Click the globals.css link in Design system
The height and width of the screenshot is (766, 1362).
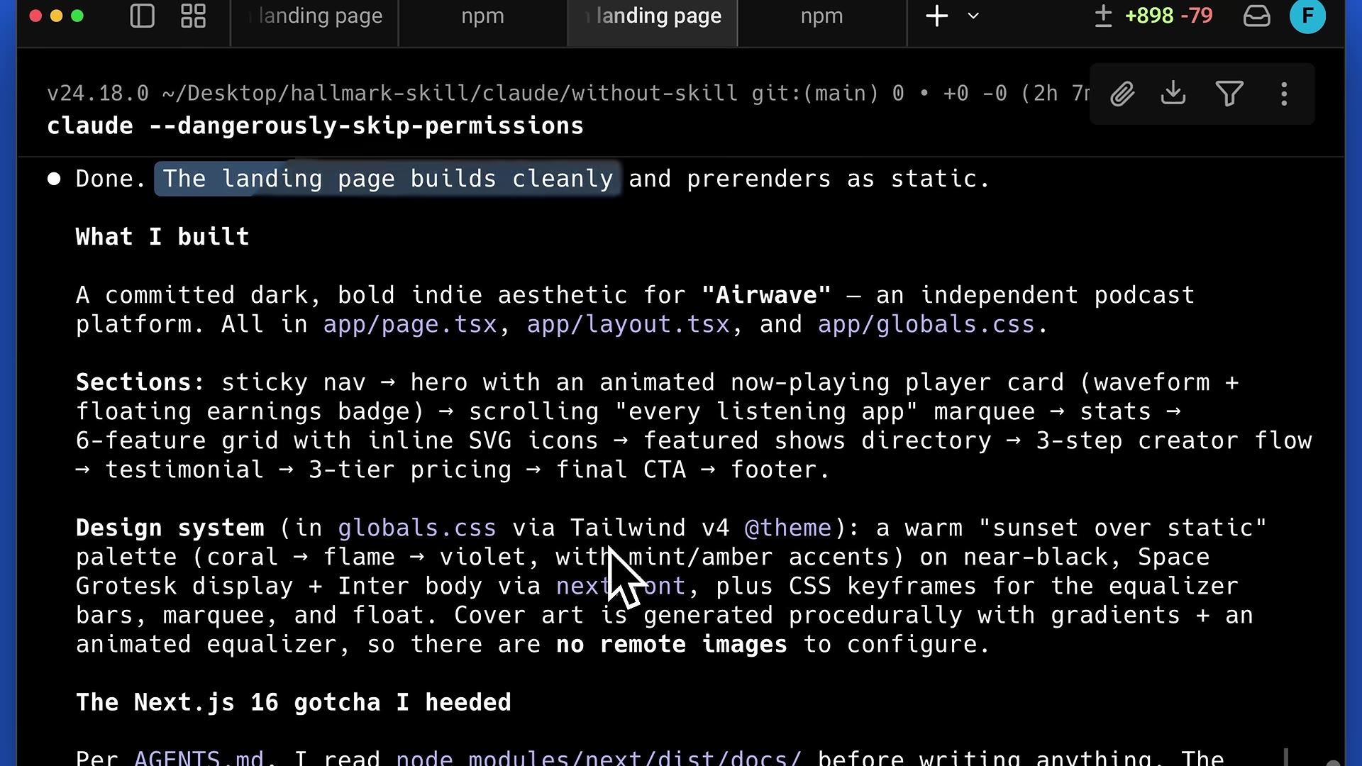pyautogui.click(x=417, y=528)
